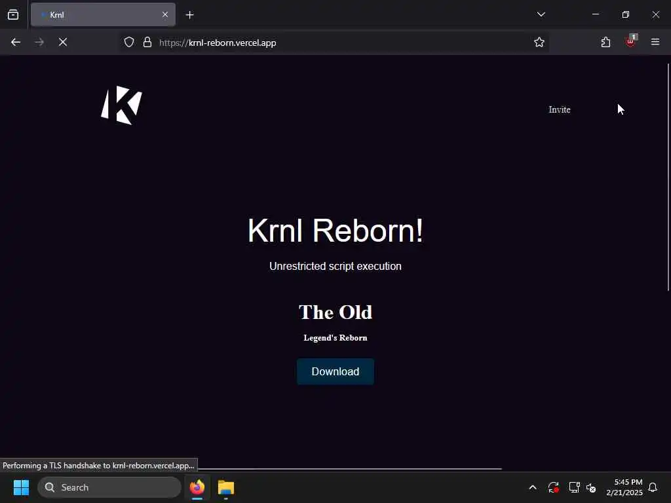Open the Windows Start menu
The width and height of the screenshot is (671, 503).
21,487
